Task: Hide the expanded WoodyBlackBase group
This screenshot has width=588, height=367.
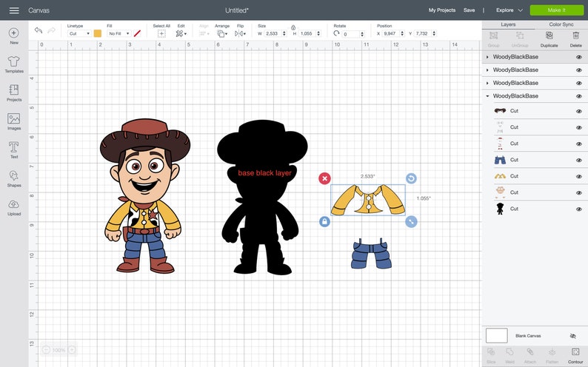Action: point(578,97)
